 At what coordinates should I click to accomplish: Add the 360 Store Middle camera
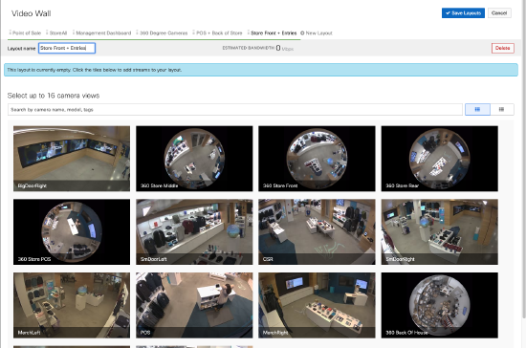(x=194, y=159)
